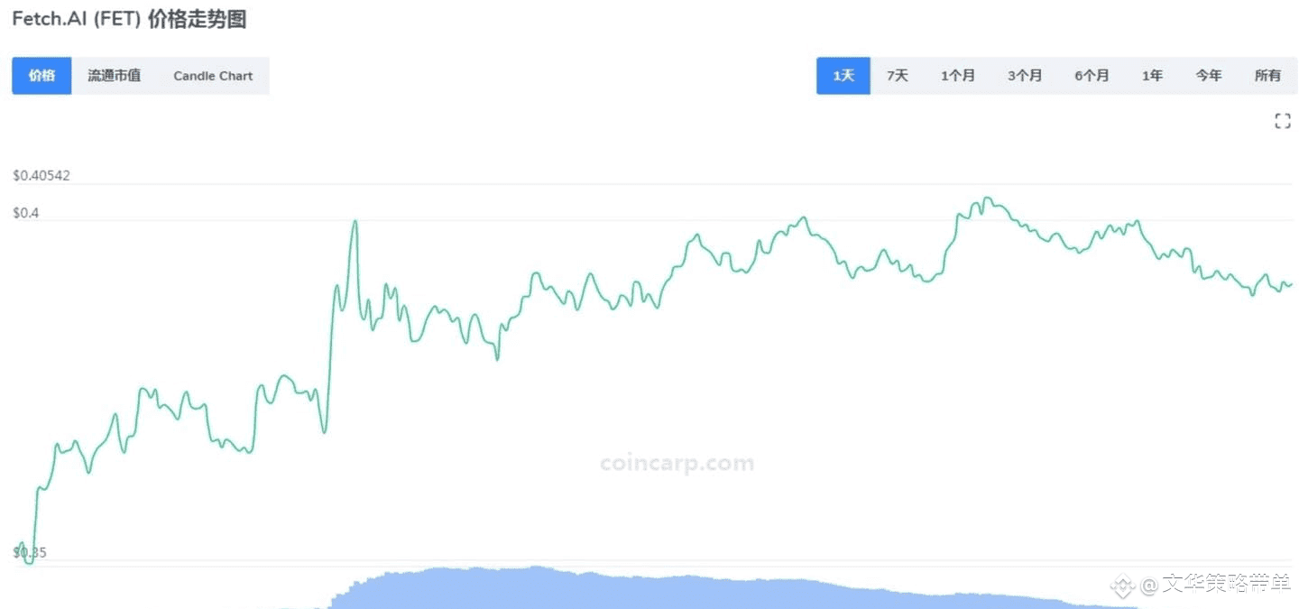The height and width of the screenshot is (609, 1299).
Task: Choose the 7天 time range
Action: pyautogui.click(x=897, y=76)
